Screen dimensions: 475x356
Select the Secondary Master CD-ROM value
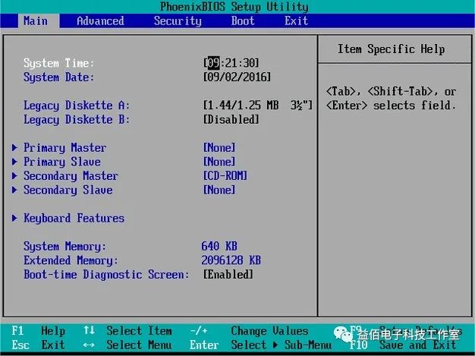point(225,176)
